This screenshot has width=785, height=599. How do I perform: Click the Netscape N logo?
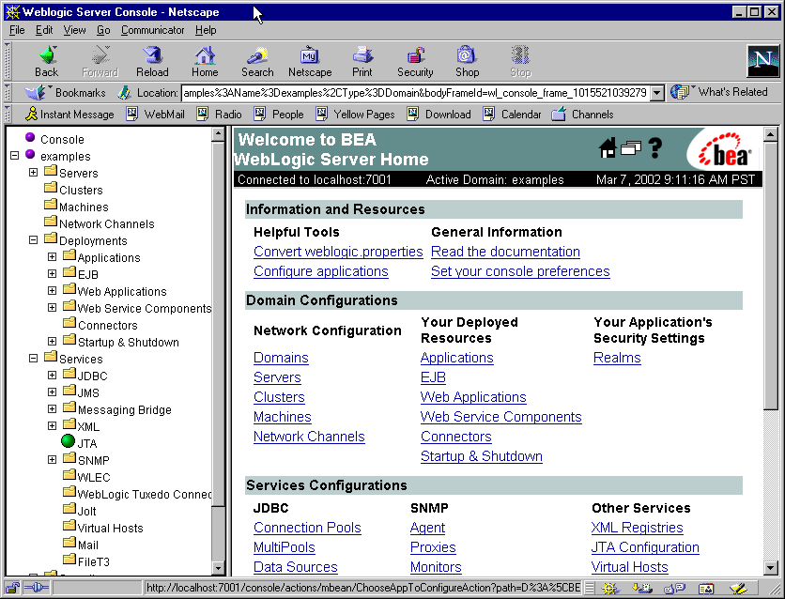click(763, 60)
